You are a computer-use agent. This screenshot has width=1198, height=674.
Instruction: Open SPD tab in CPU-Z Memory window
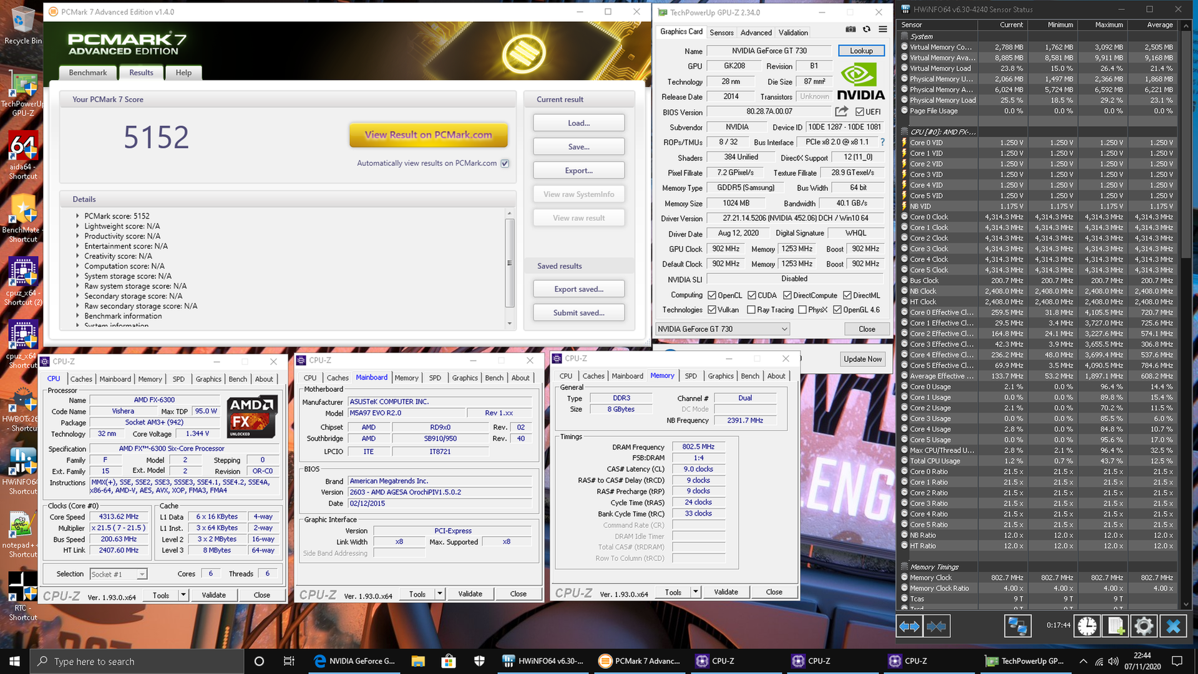[x=691, y=376]
